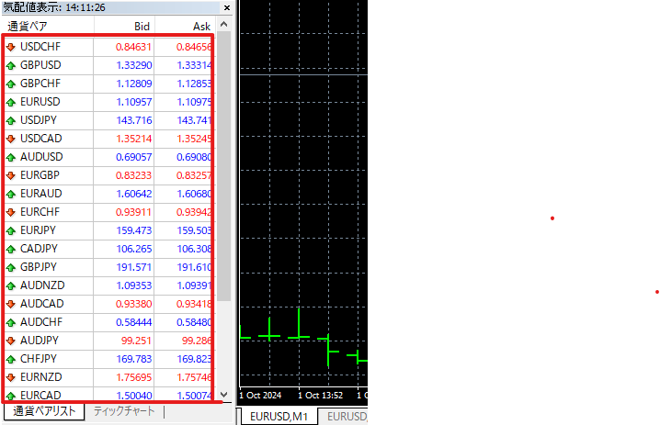The height and width of the screenshot is (425, 660).
Task: Switch to the 通貨ペアリスト tab
Action: click(44, 410)
